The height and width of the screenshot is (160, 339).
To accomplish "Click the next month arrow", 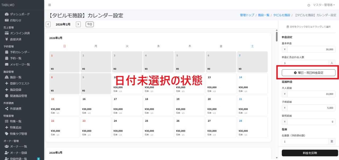I will [78, 24].
